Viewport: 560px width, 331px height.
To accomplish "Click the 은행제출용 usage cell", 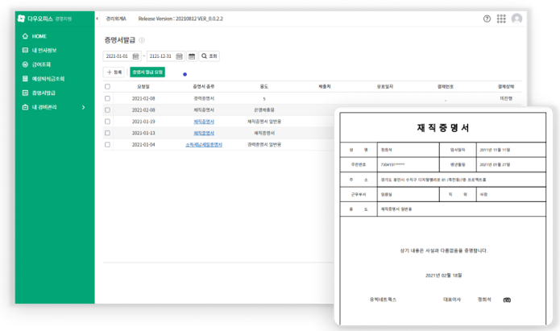I will pos(264,110).
